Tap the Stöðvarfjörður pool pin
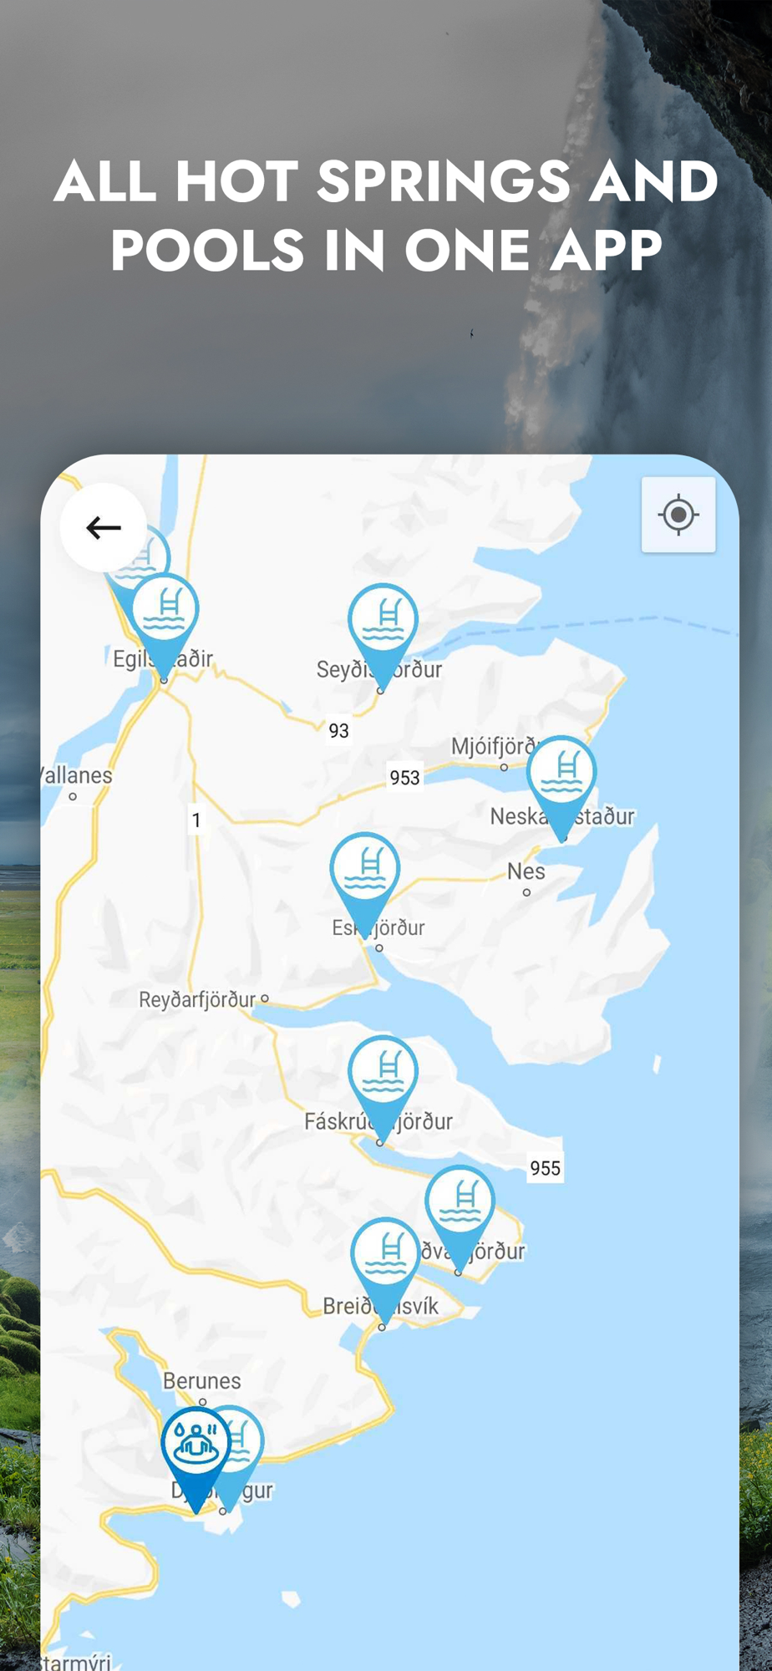 click(460, 1215)
